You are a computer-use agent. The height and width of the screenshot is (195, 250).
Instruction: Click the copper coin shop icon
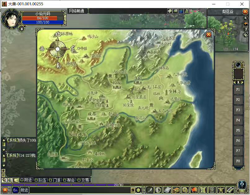pyautogui.click(x=185, y=190)
